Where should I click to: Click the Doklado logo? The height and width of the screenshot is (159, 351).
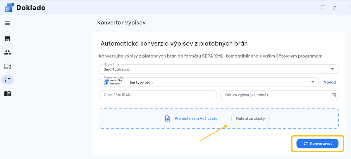[x=25, y=8]
